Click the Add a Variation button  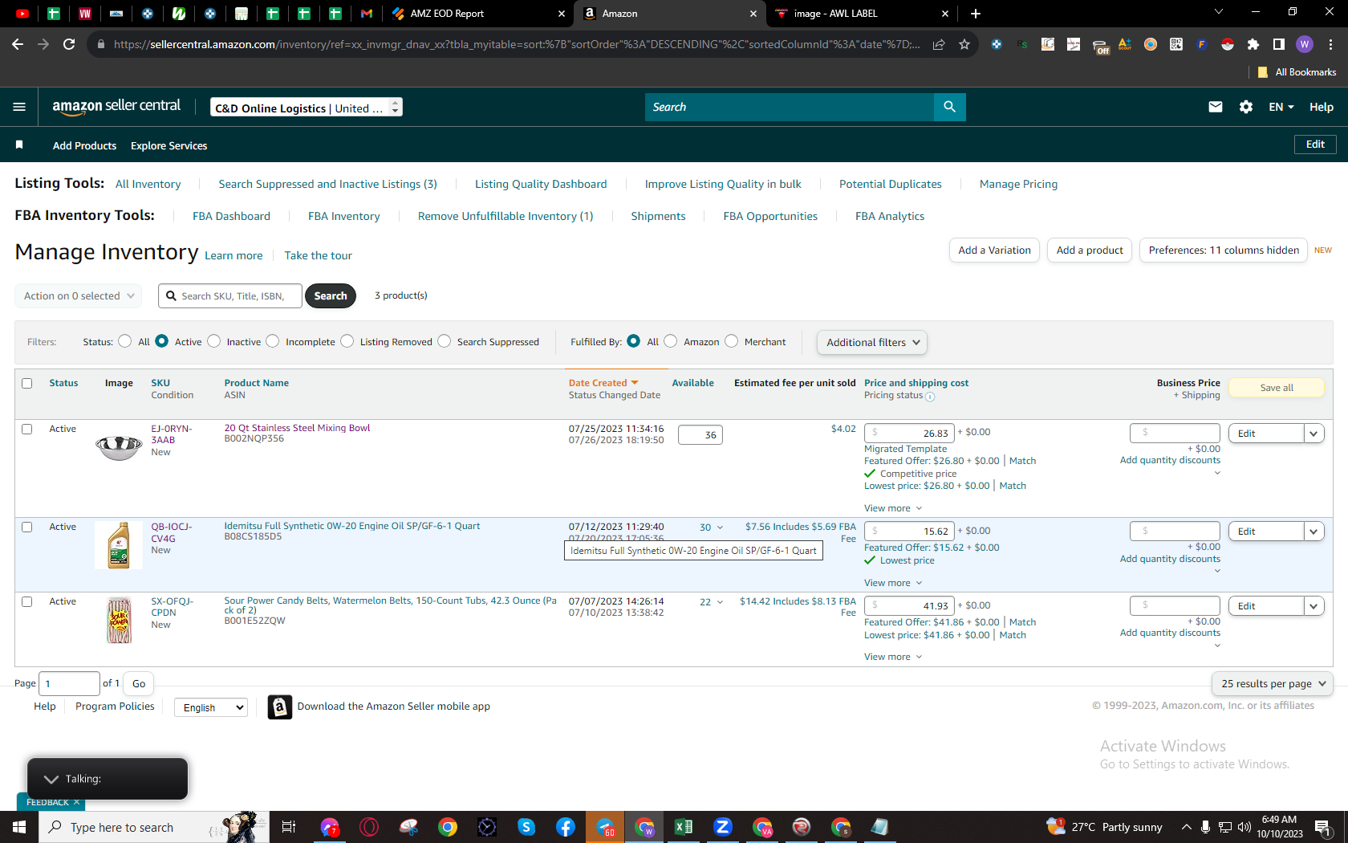click(x=995, y=250)
